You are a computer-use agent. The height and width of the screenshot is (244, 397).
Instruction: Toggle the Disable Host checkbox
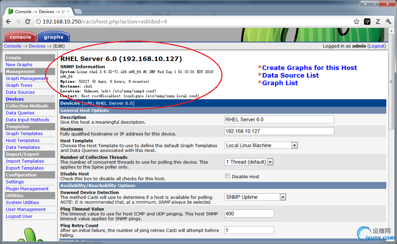[227, 177]
